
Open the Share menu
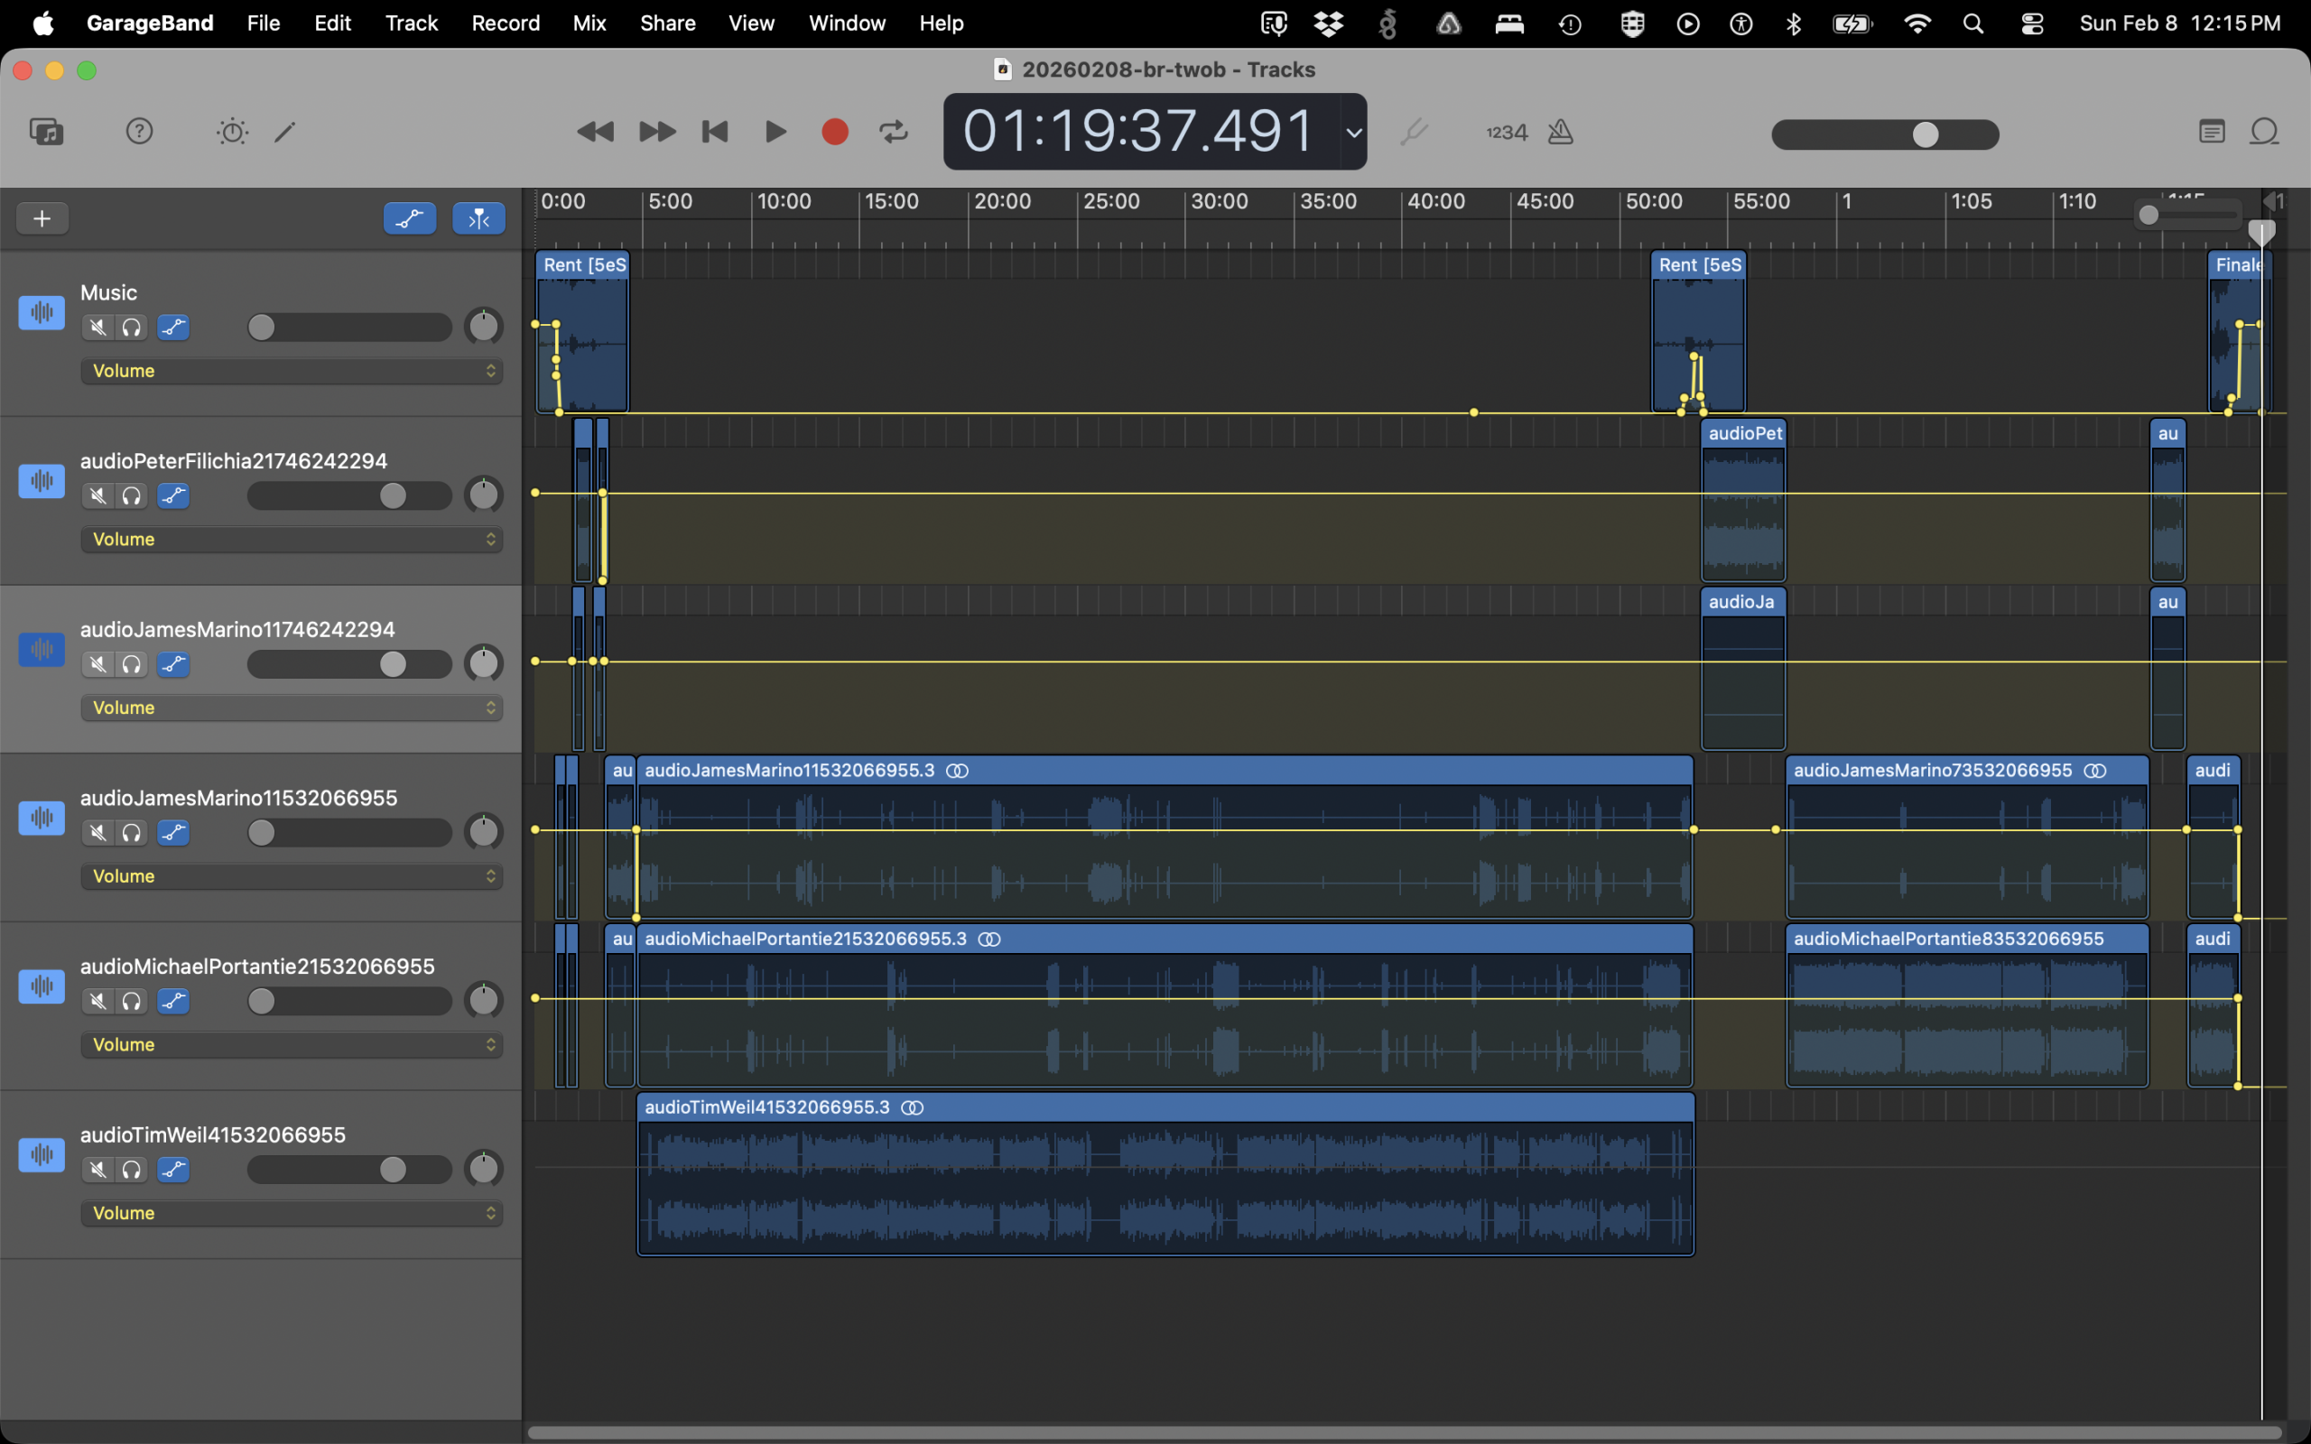[666, 23]
